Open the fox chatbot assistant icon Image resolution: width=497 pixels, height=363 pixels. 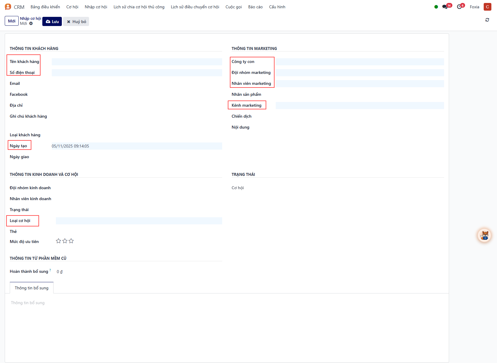pos(484,236)
